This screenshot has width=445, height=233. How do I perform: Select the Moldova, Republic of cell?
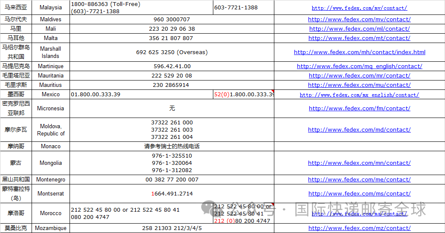pyautogui.click(x=51, y=129)
